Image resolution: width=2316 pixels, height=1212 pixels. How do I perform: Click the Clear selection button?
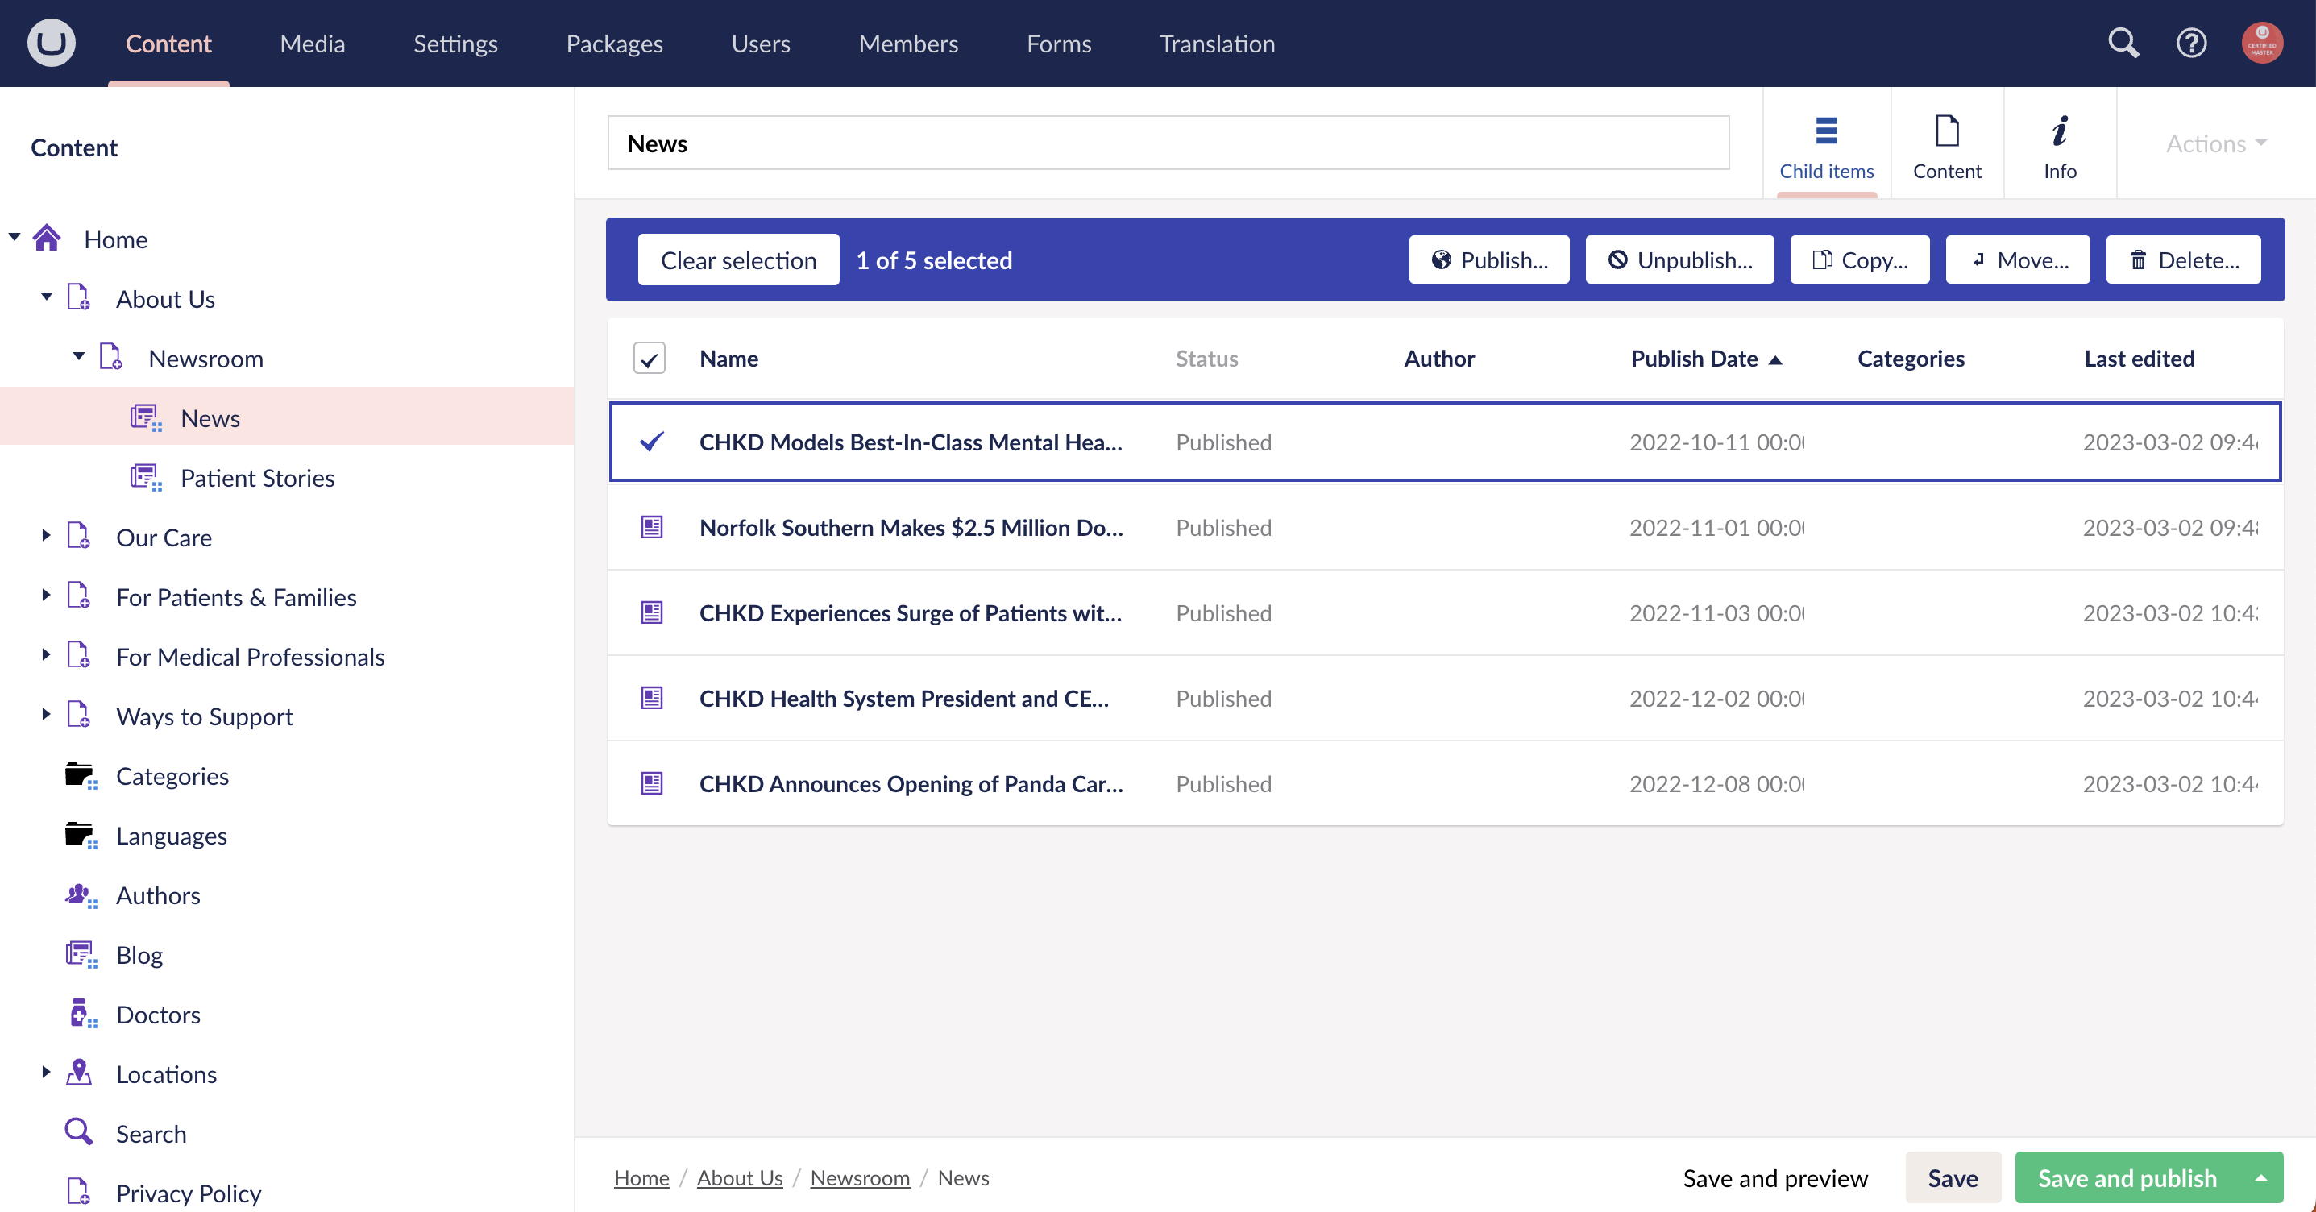737,259
